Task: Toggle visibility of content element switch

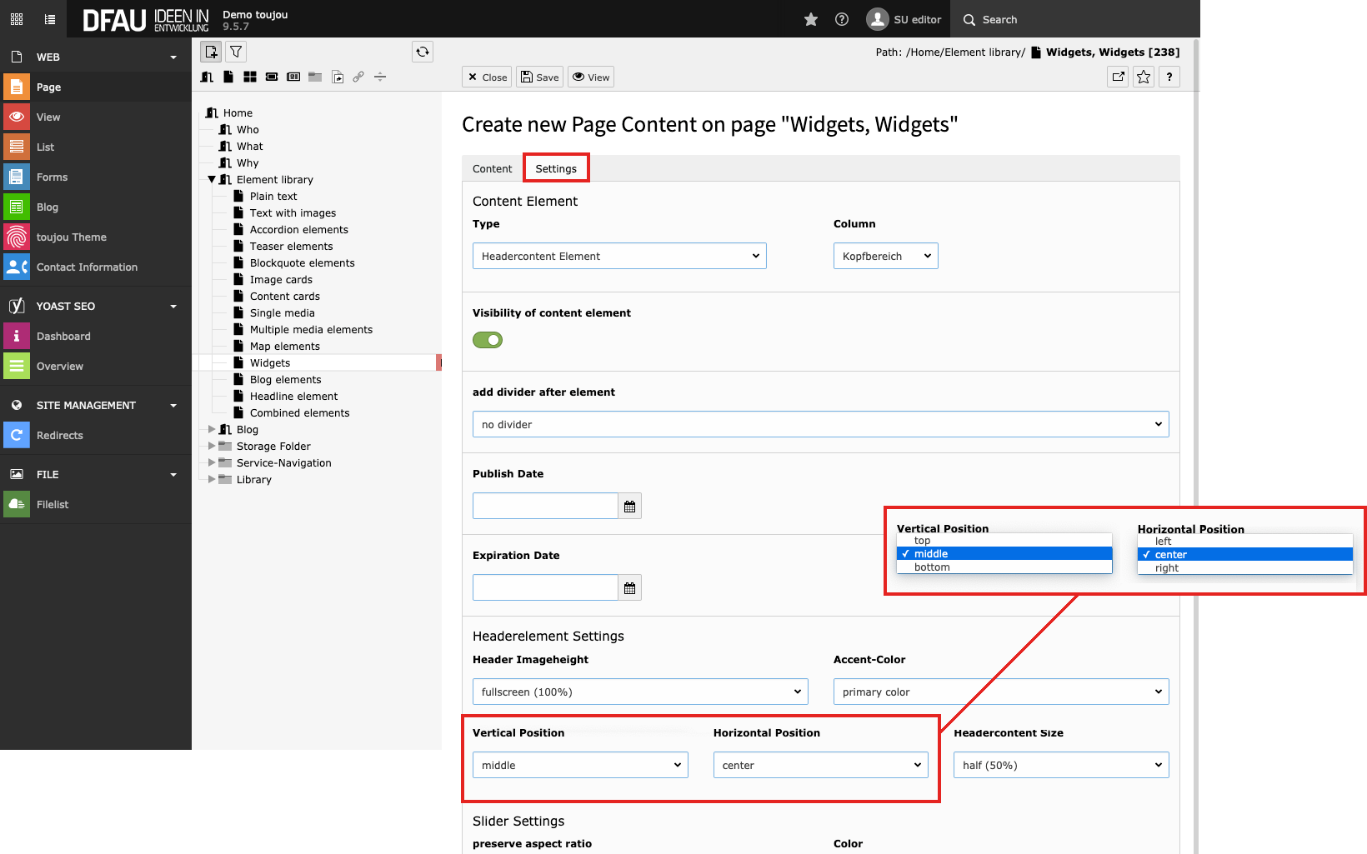Action: pos(488,340)
